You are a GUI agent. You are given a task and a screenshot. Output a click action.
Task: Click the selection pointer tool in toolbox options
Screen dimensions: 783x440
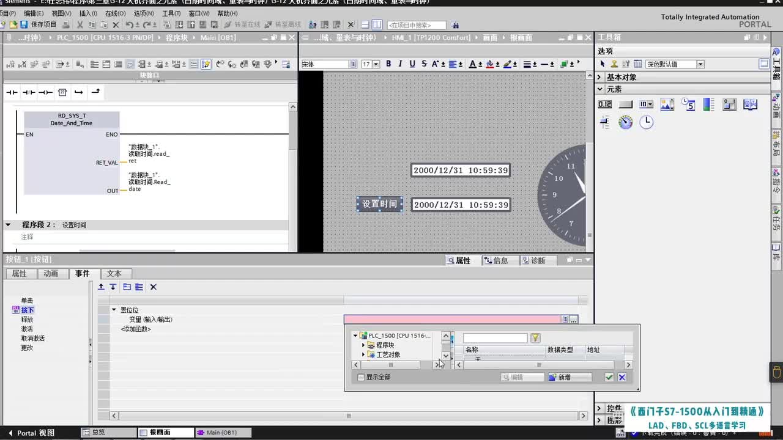click(603, 64)
